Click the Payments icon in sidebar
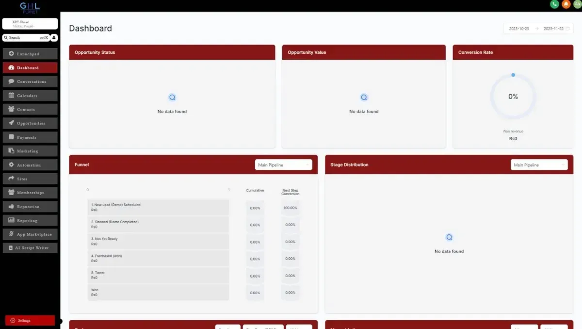The width and height of the screenshot is (582, 329). (11, 137)
